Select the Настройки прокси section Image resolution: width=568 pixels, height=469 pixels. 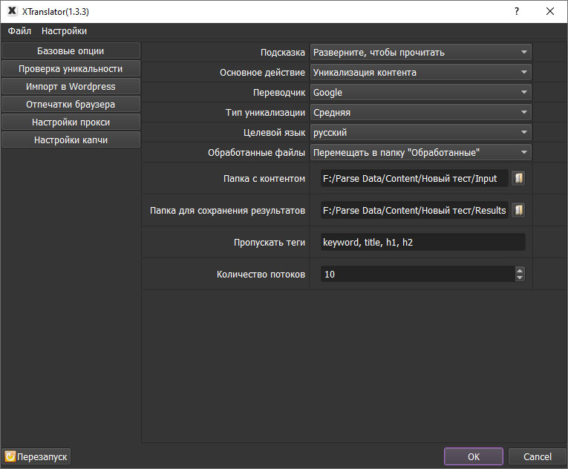(x=71, y=122)
